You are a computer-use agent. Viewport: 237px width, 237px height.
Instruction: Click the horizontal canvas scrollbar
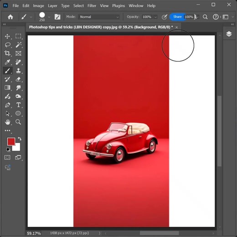click(159, 233)
